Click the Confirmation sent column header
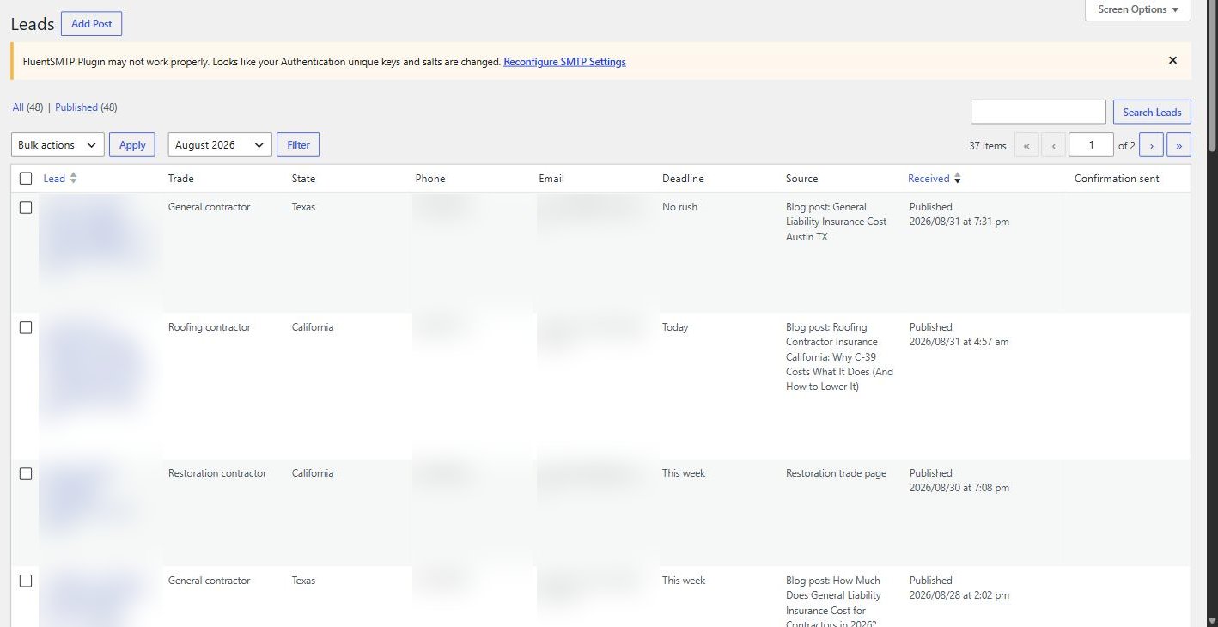Viewport: 1218px width, 627px height. point(1117,179)
